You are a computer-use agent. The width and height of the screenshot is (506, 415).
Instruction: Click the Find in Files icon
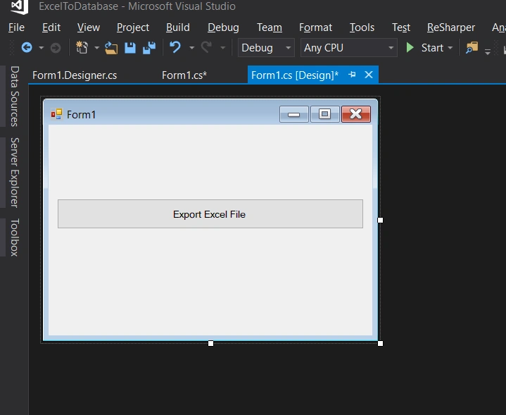(472, 48)
